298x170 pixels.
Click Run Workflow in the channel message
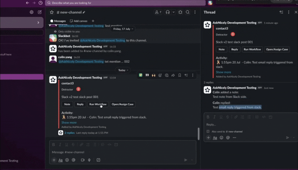coord(98,104)
